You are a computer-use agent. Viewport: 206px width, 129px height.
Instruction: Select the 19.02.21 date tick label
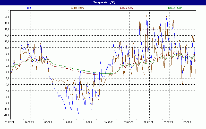point(128,123)
